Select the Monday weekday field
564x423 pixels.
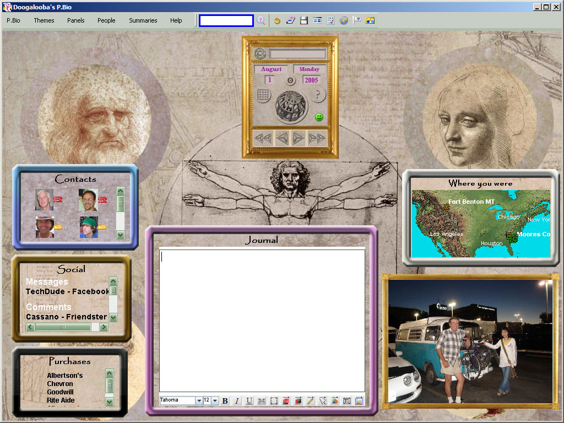coord(310,69)
